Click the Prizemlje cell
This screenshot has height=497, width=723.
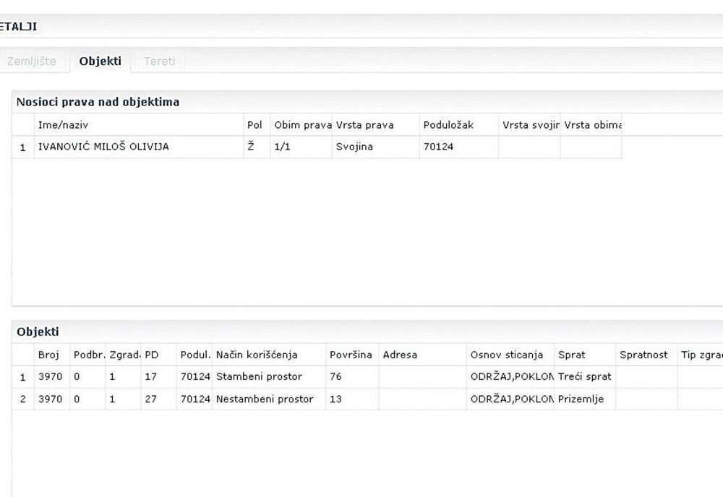(581, 399)
